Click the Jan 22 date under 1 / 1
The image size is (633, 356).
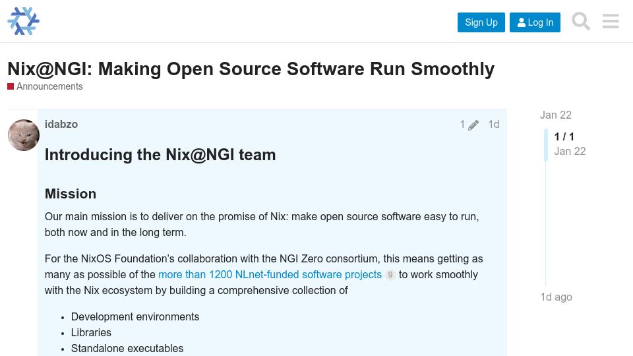pos(570,152)
